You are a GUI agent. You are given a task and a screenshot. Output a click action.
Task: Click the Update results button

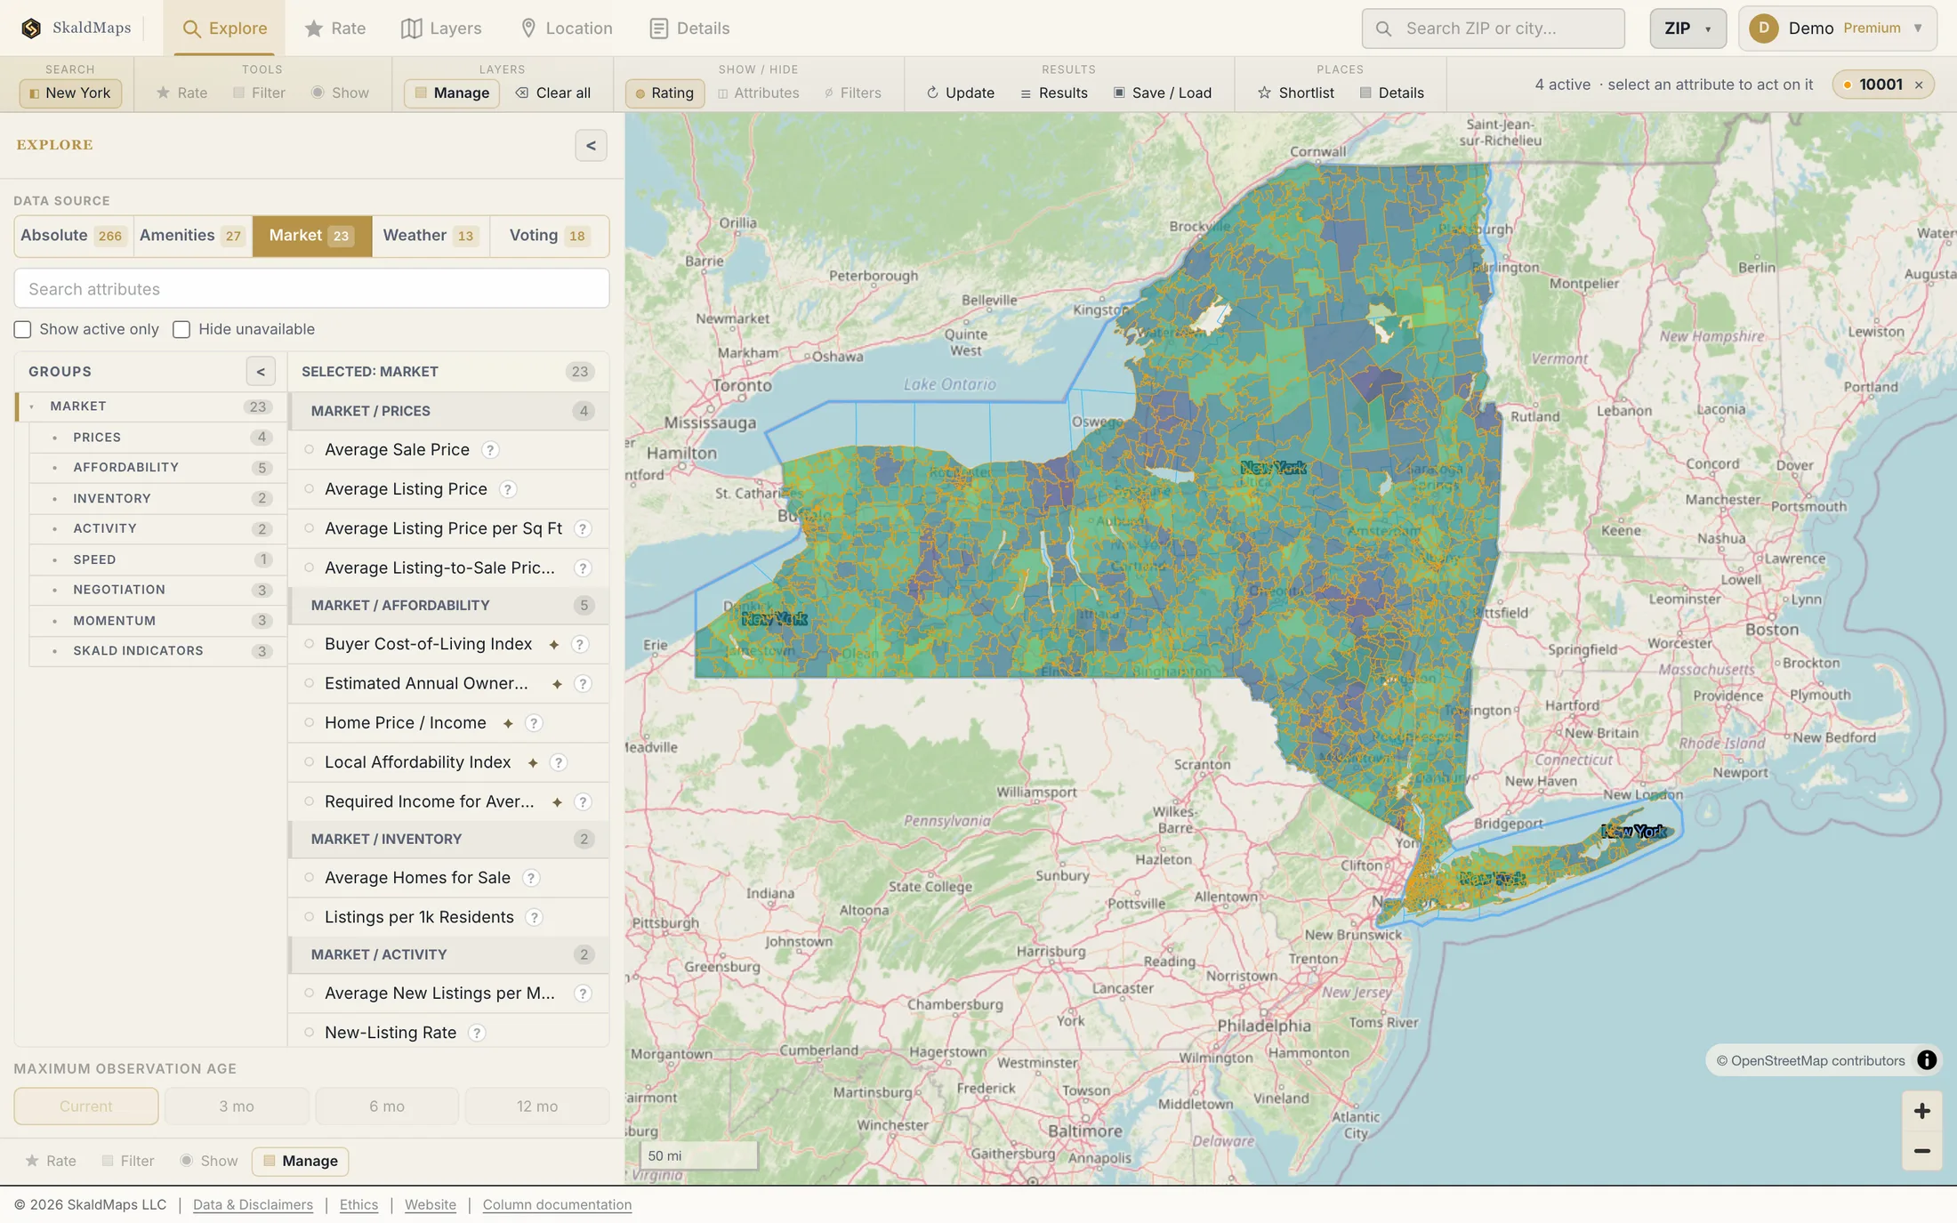point(960,93)
